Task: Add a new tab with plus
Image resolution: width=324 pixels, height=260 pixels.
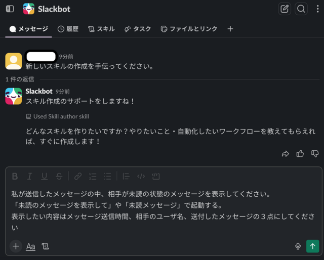Action: [x=230, y=29]
